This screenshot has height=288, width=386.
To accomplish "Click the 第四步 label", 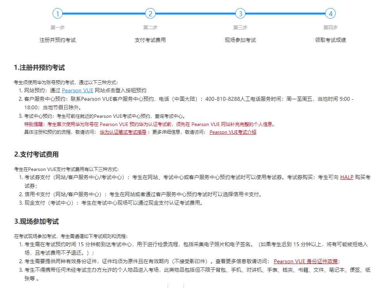I will pyautogui.click(x=331, y=28).
